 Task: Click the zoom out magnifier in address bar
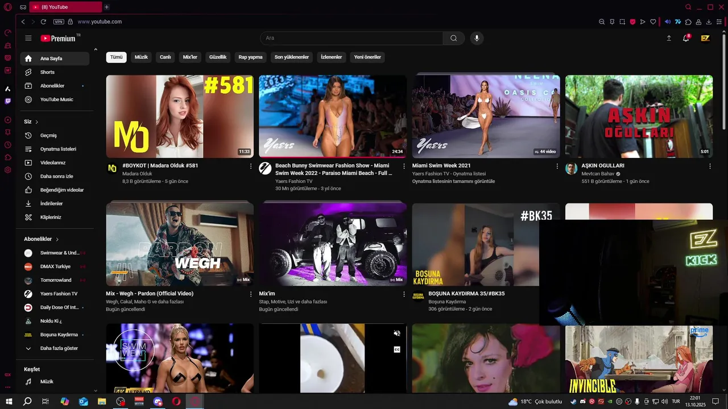tap(602, 22)
